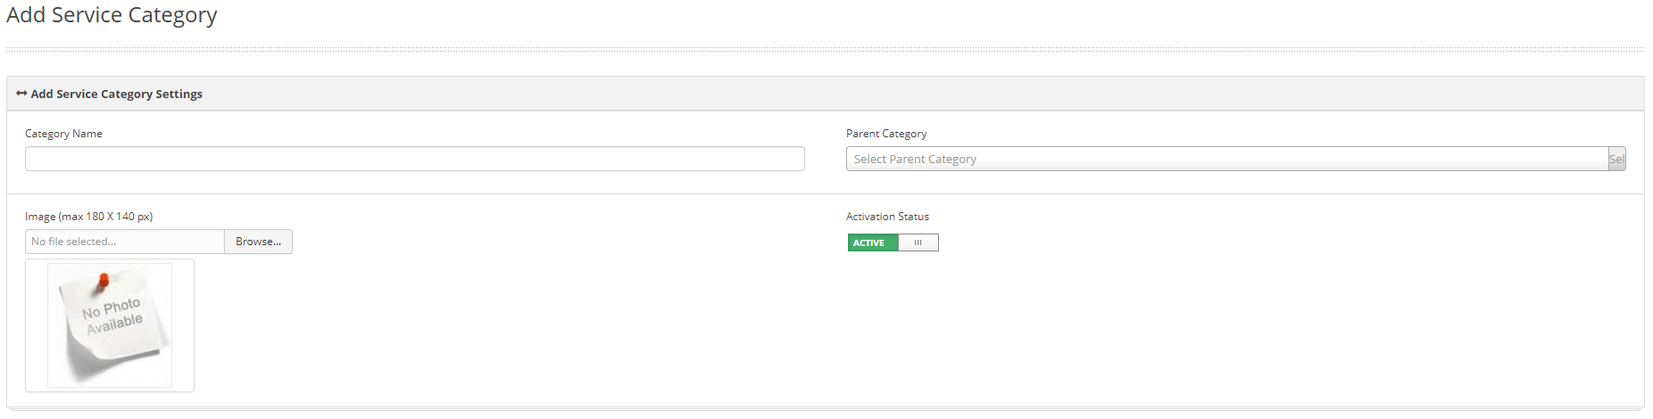This screenshot has height=419, width=1653.
Task: Click the Category Name label
Action: click(63, 134)
